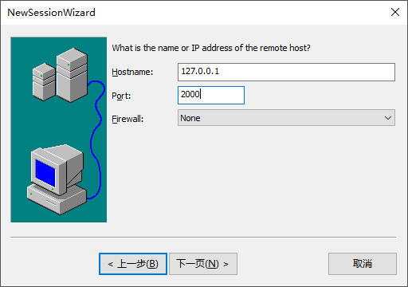Click the Port: label
Viewport: 408px width, 287px height.
[x=121, y=96]
